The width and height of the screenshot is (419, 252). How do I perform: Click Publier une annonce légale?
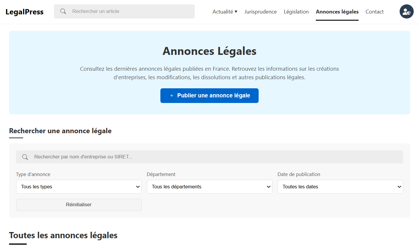(x=209, y=95)
